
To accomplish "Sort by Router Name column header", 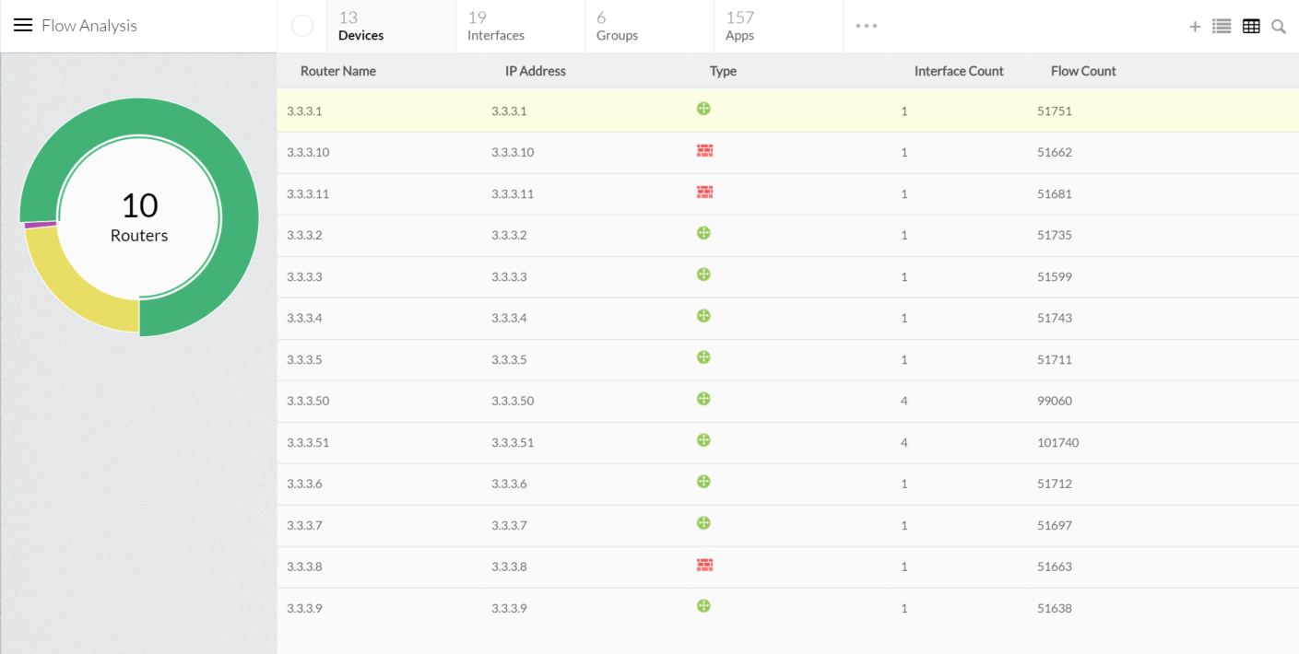I will 338,71.
